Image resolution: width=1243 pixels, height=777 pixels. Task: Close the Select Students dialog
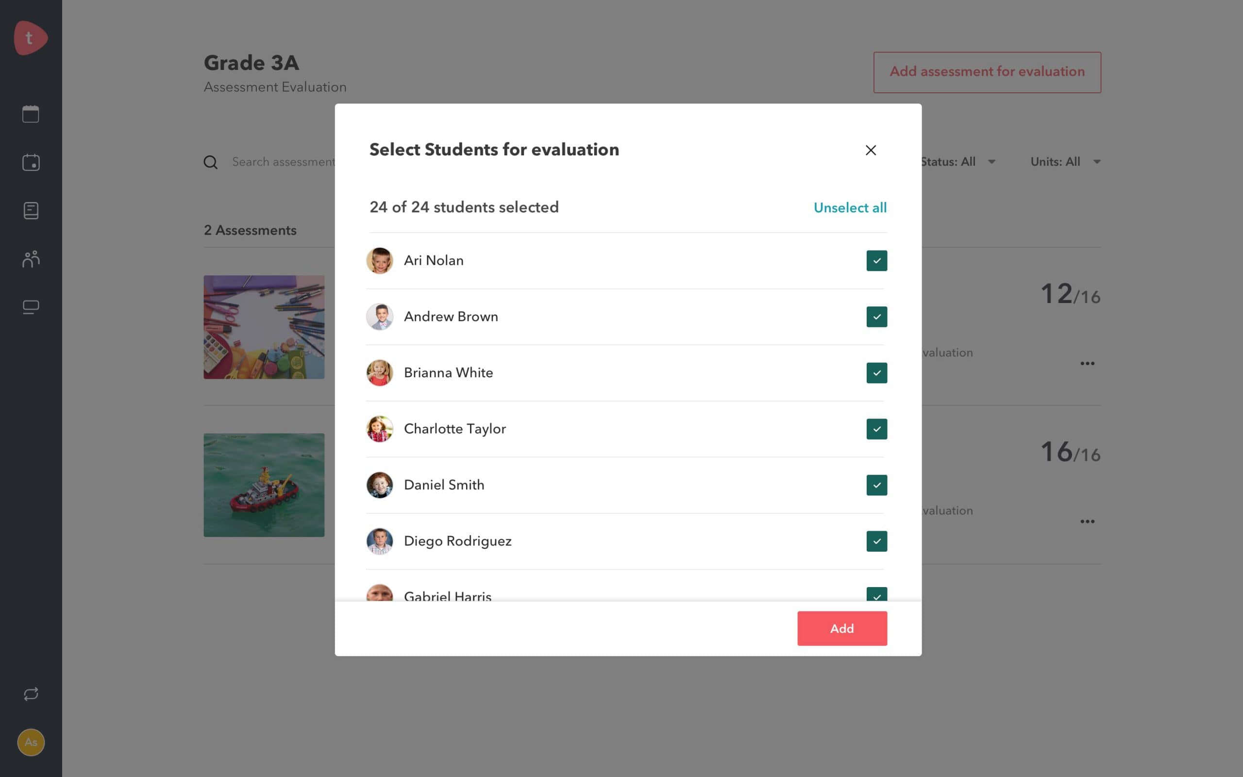click(870, 150)
